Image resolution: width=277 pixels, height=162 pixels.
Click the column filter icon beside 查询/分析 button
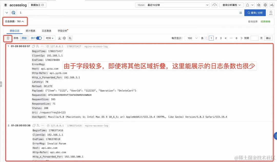[241, 13]
